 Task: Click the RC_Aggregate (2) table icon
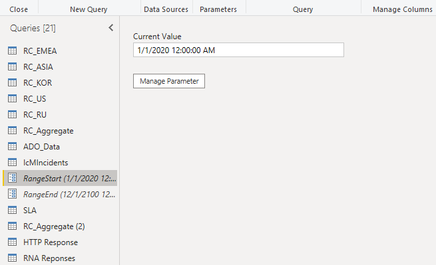tap(12, 226)
